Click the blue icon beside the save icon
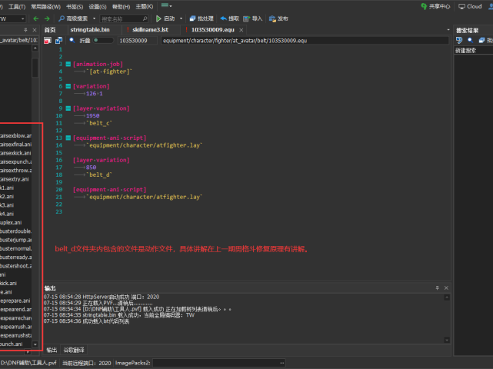 (x=58, y=40)
